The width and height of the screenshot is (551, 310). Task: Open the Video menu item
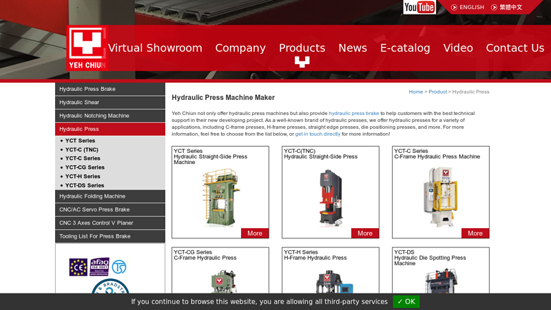[x=458, y=48]
